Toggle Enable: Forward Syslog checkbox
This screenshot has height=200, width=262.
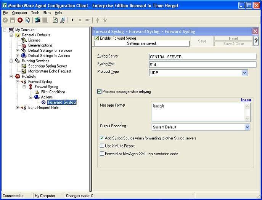click(97, 38)
